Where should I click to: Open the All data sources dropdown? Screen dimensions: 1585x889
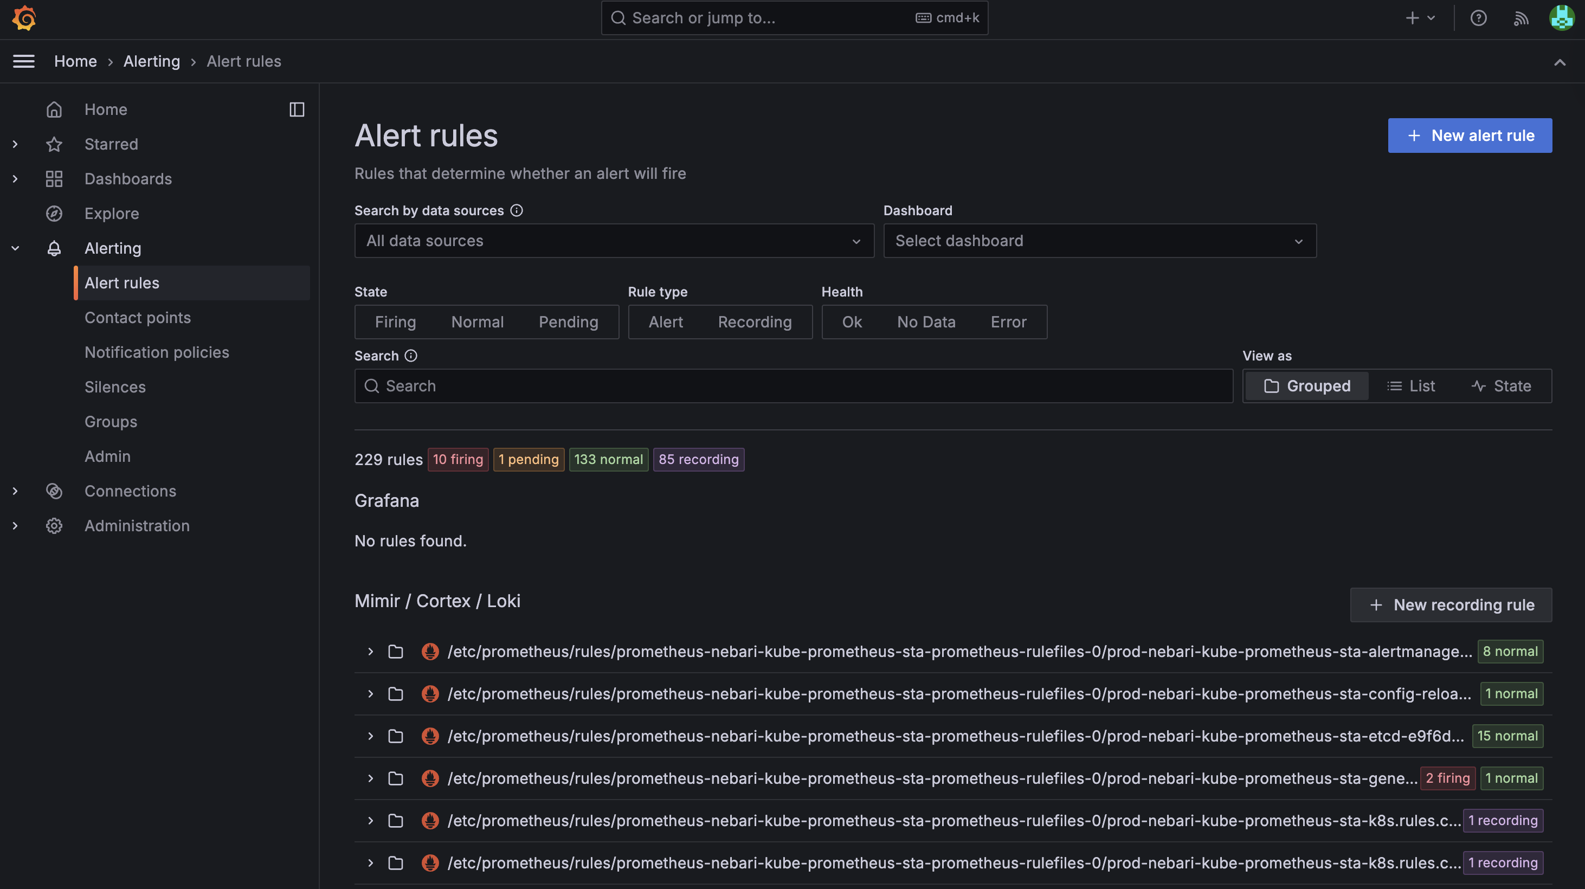[x=614, y=241]
